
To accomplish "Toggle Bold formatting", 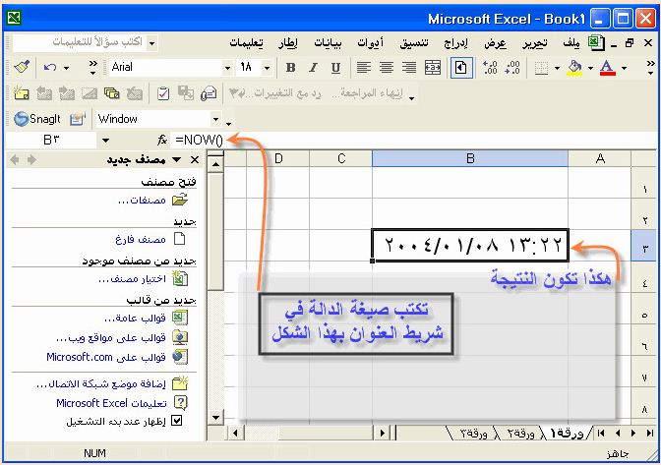I will (290, 68).
